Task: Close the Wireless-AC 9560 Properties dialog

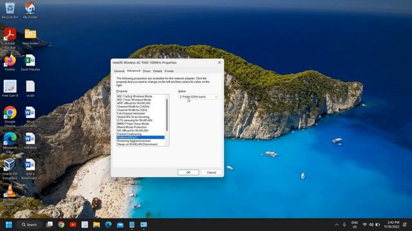Action: pyautogui.click(x=220, y=63)
